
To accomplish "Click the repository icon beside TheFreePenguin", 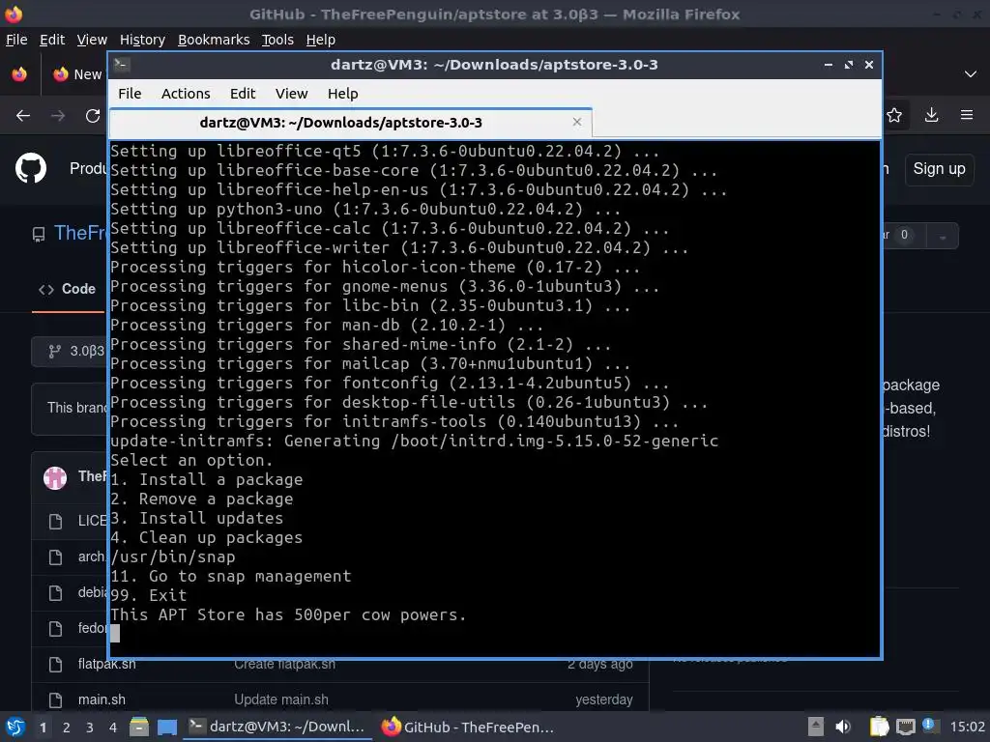I will point(39,235).
